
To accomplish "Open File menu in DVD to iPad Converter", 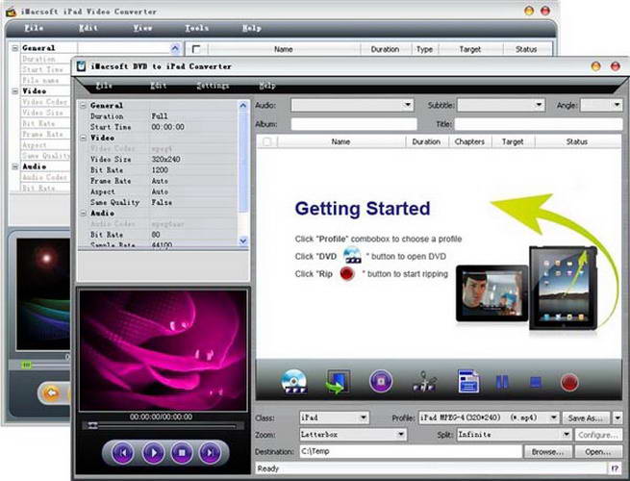I will 105,86.
